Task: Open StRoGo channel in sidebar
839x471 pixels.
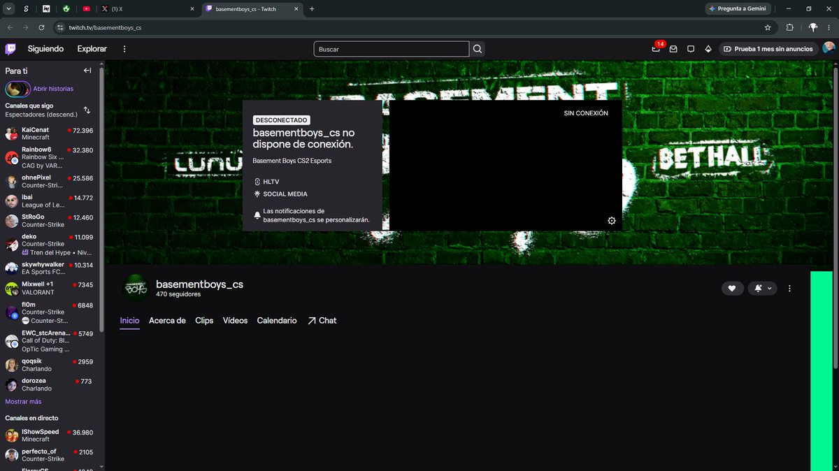Action: [x=51, y=221]
